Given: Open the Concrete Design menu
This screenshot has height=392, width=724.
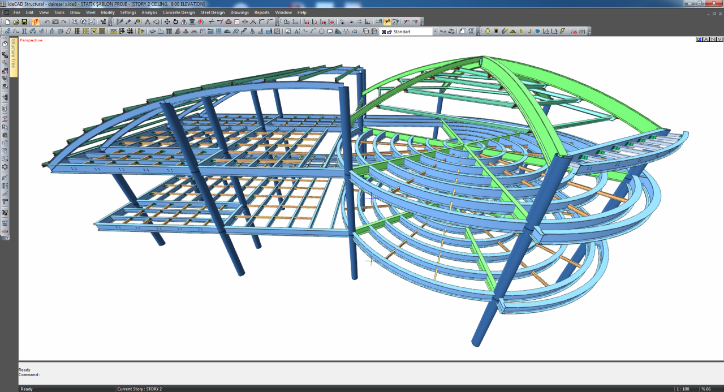Looking at the screenshot, I should [178, 12].
